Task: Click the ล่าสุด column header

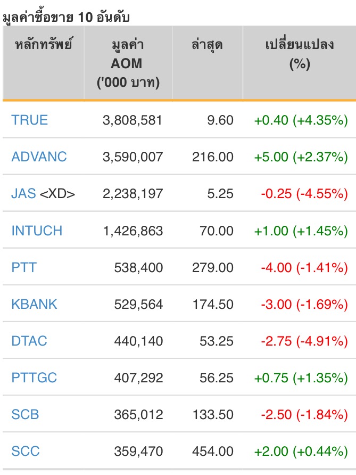Action: 207,45
